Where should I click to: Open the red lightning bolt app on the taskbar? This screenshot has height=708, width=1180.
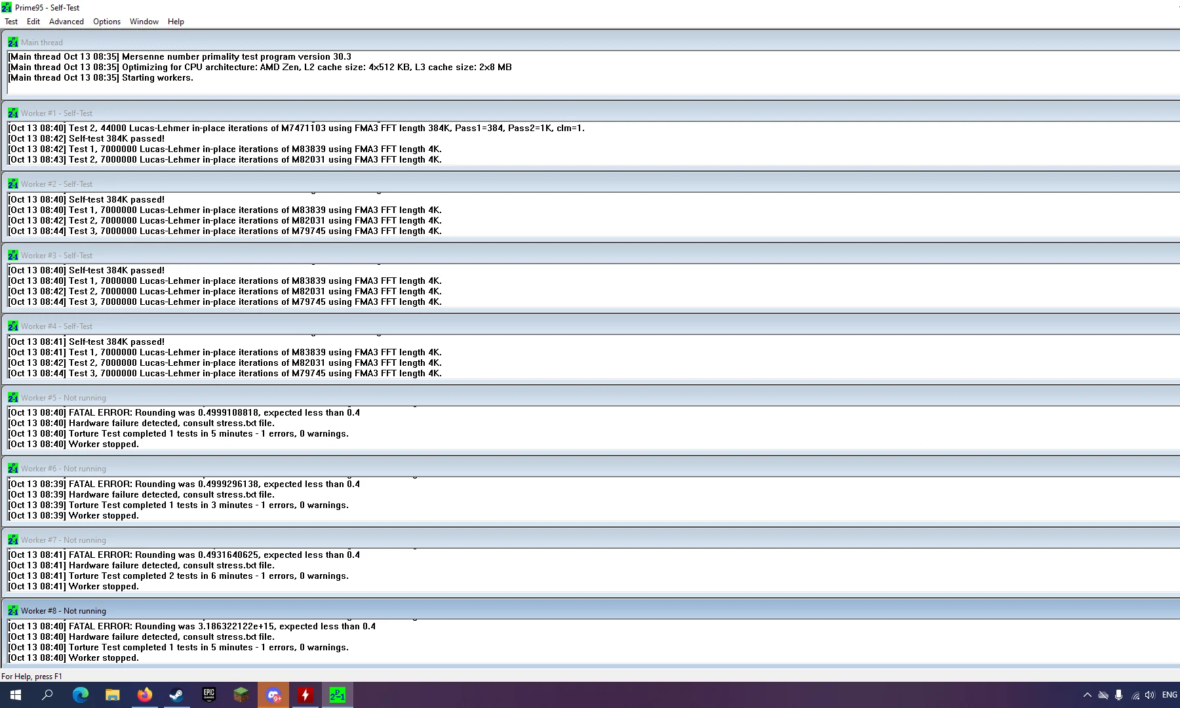(x=305, y=695)
